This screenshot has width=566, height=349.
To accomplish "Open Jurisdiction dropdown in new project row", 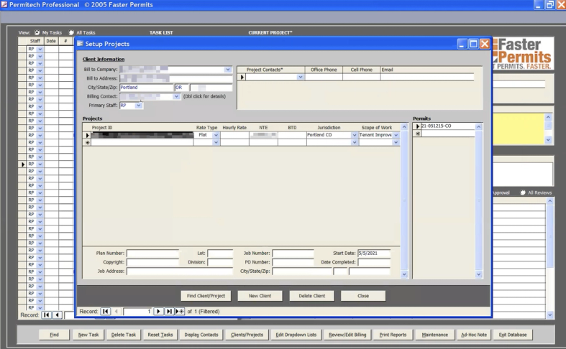I will (354, 142).
